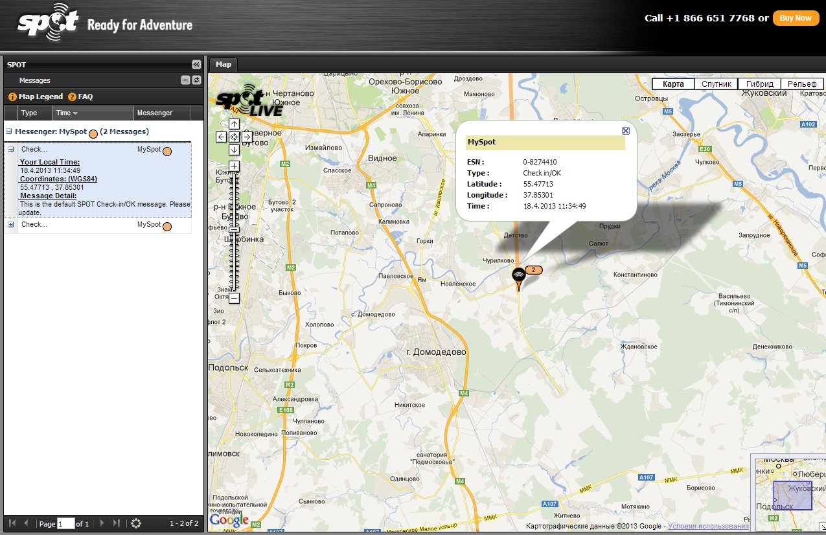Open Условия использования link
This screenshot has width=826, height=535.
708,527
